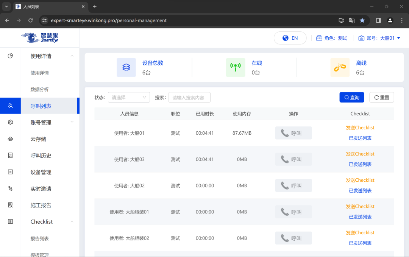Open a new browser tab
This screenshot has width=409, height=257.
[95, 6]
